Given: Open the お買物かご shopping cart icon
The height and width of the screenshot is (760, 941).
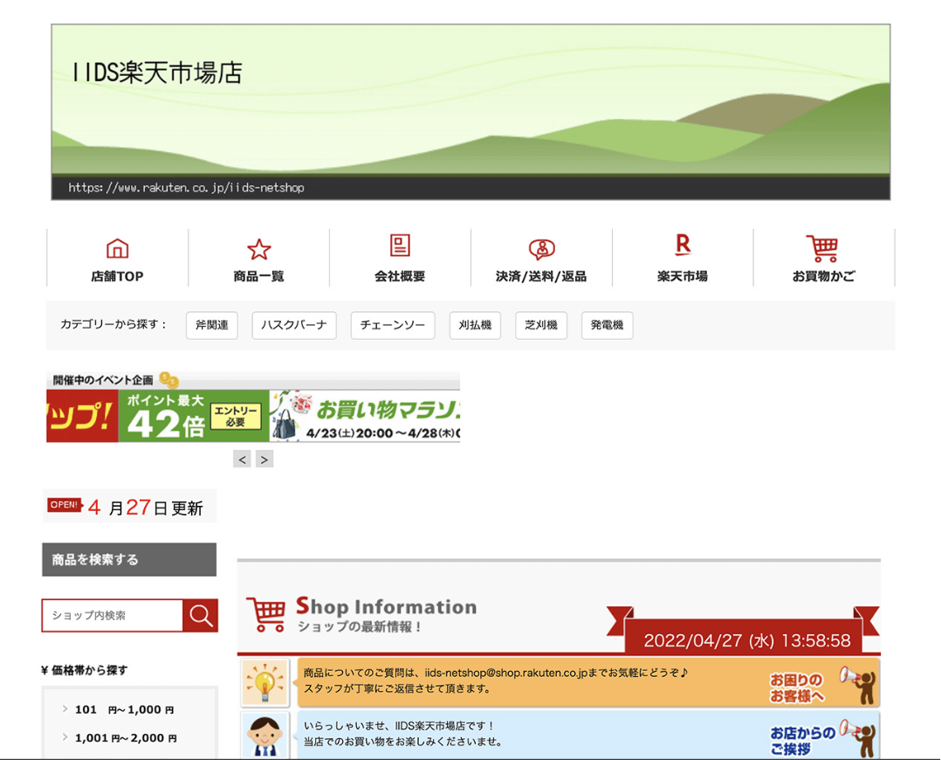Looking at the screenshot, I should [823, 248].
